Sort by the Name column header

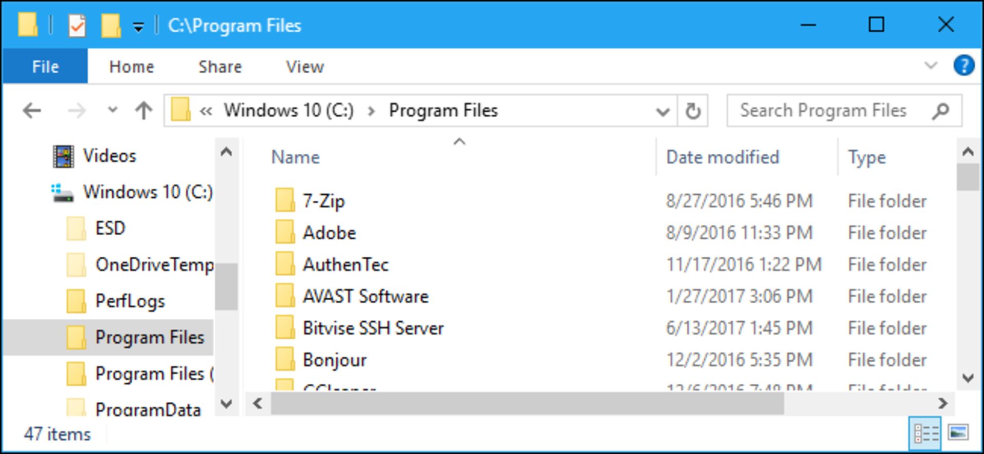pyautogui.click(x=295, y=157)
